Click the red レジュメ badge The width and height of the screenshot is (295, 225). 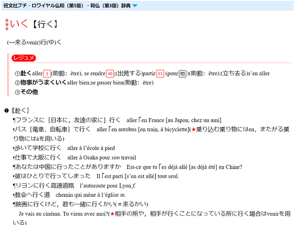coord(24,58)
